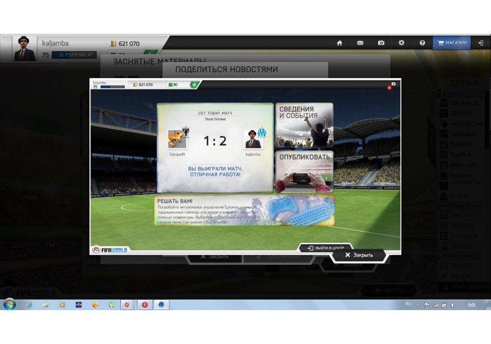Click the XP progress bar 22 773/55 600
Viewport: 491px width, 344px height.
click(x=74, y=55)
